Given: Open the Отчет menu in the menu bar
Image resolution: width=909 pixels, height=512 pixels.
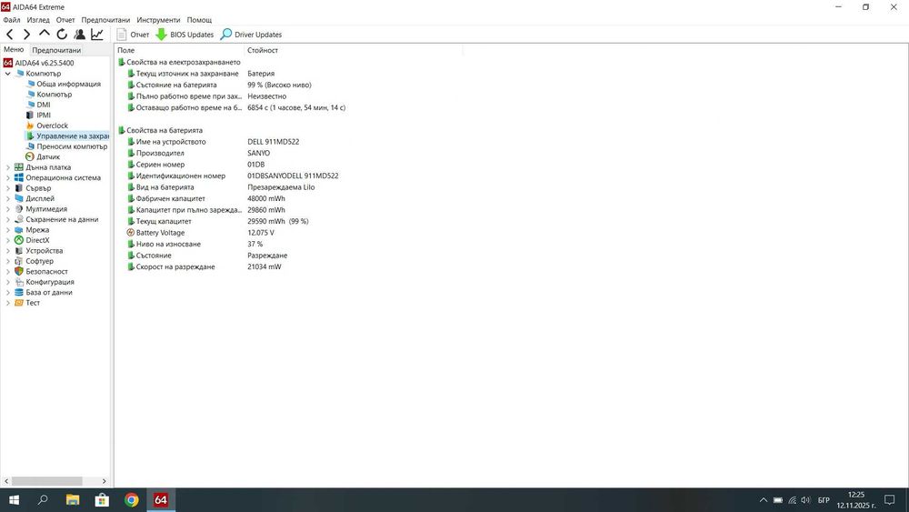Looking at the screenshot, I should 65,20.
